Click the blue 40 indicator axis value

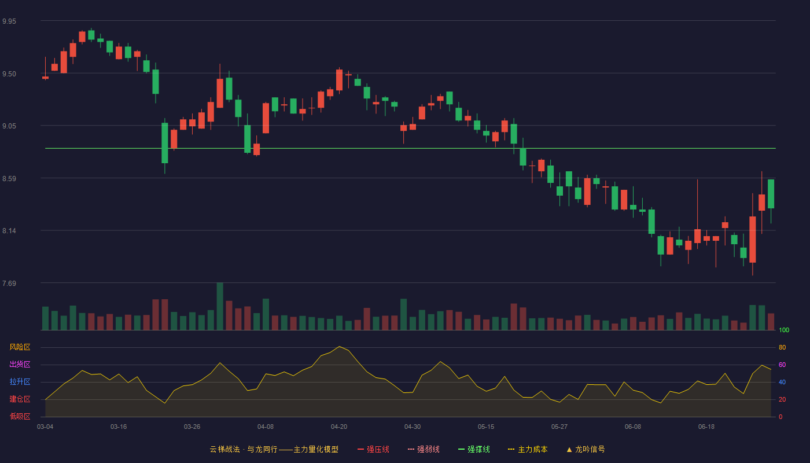coord(782,382)
